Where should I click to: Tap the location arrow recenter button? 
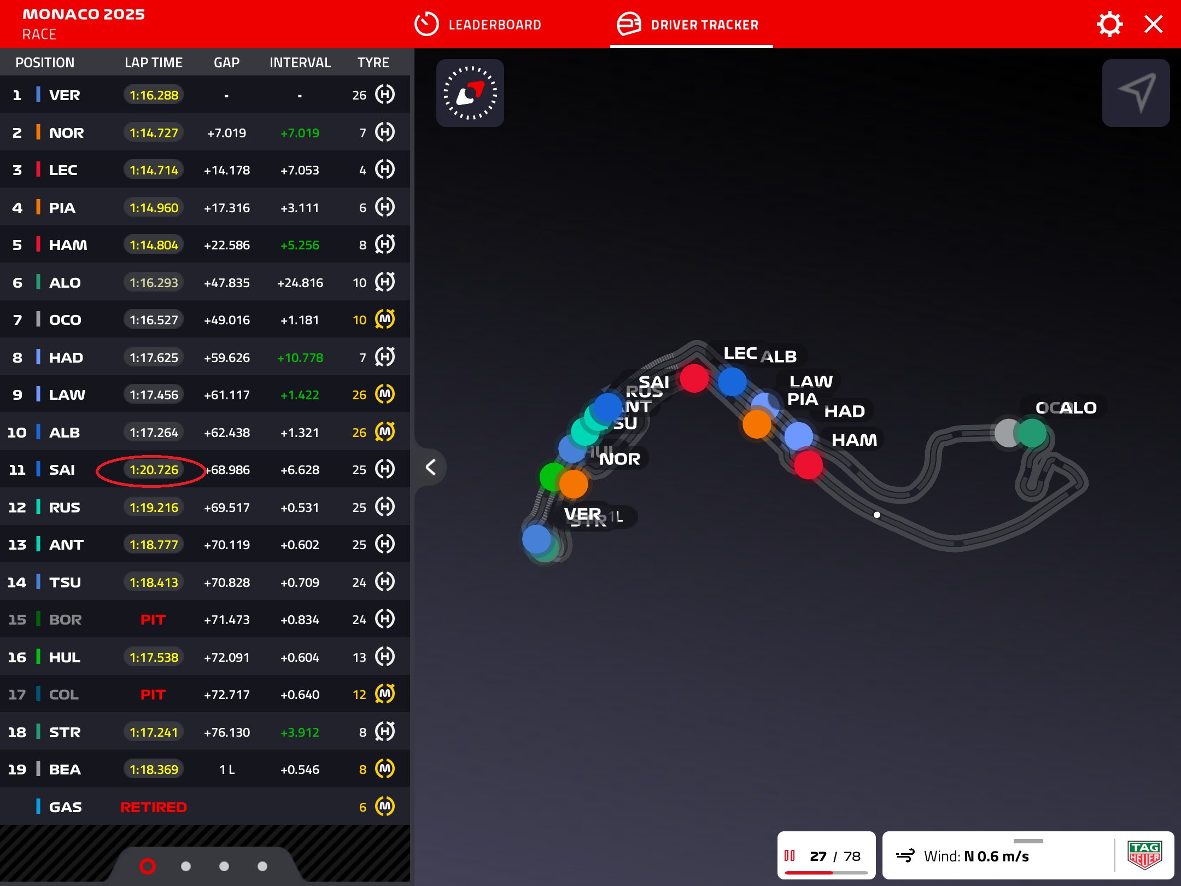point(1136,93)
